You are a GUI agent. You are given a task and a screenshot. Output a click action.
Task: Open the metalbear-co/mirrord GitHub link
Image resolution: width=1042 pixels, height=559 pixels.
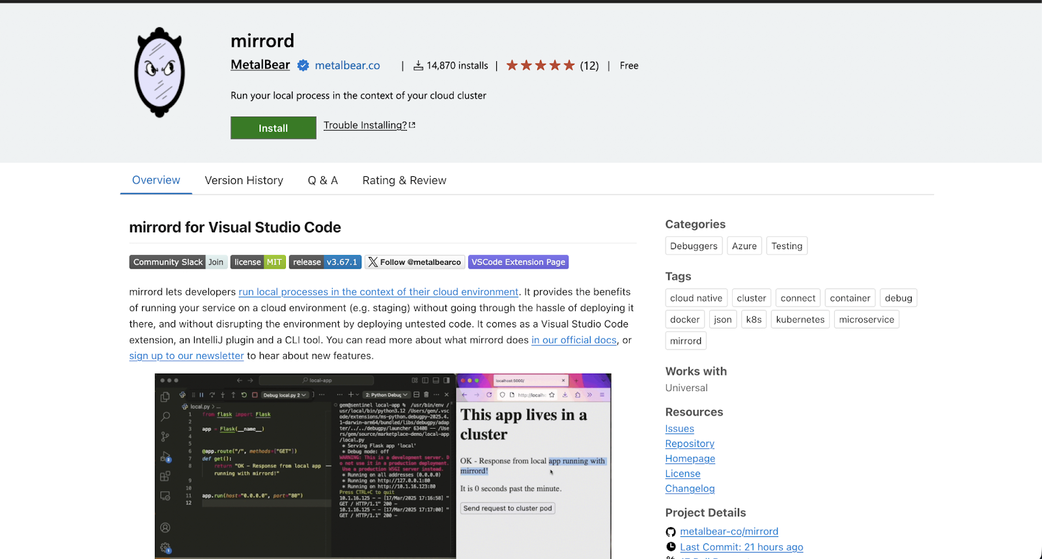click(x=729, y=532)
